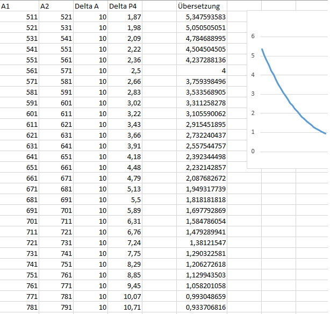Select the cell showing 3,105590062

[x=202, y=113]
